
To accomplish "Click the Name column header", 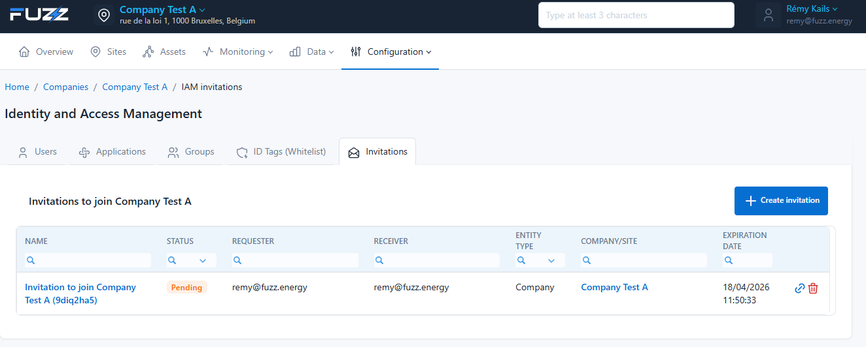I will pyautogui.click(x=36, y=241).
